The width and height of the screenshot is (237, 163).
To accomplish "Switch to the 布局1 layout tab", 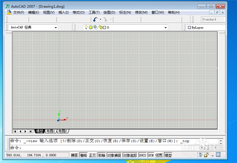I will click(x=50, y=131).
